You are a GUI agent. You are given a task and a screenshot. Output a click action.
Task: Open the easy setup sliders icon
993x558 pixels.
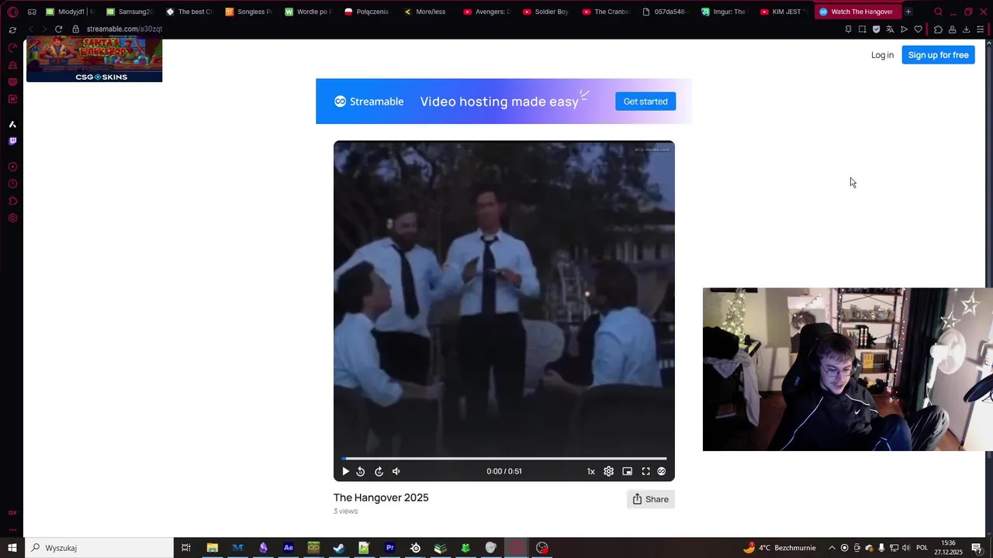click(x=981, y=29)
